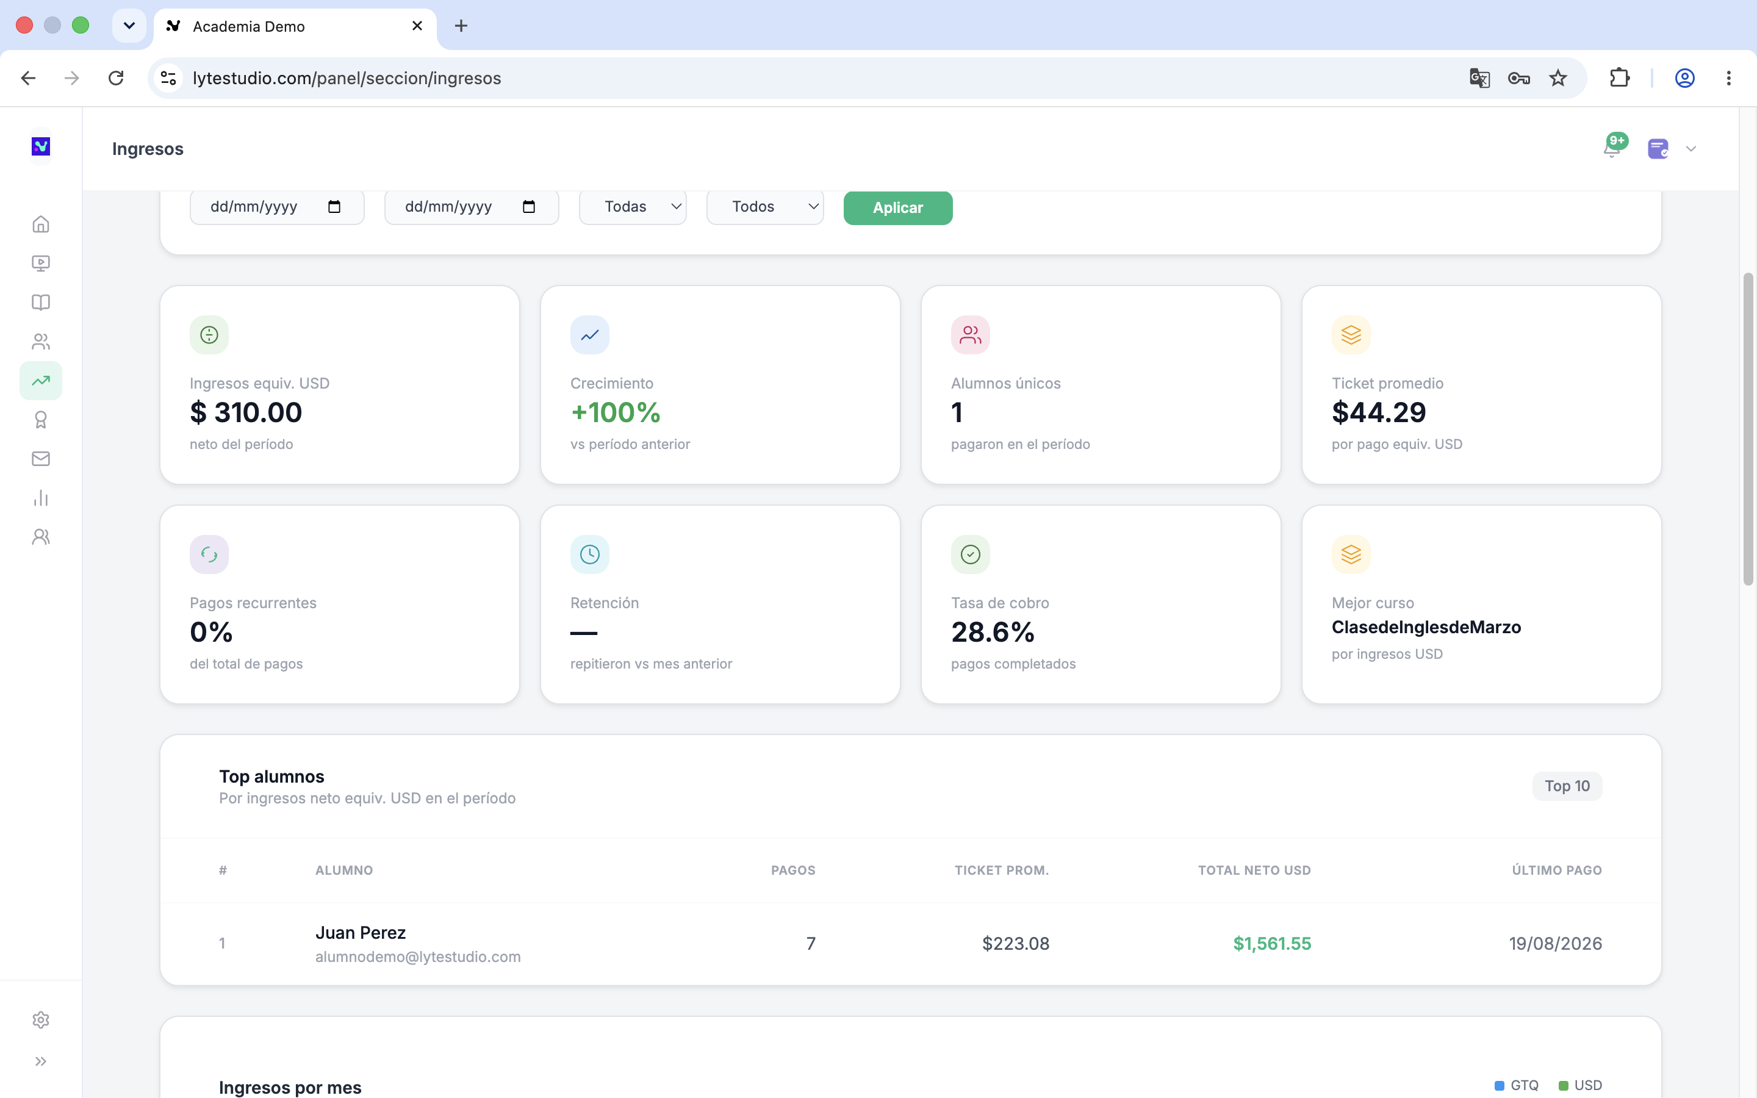Click the Retención clock icon
Image resolution: width=1757 pixels, height=1098 pixels.
[x=589, y=555]
